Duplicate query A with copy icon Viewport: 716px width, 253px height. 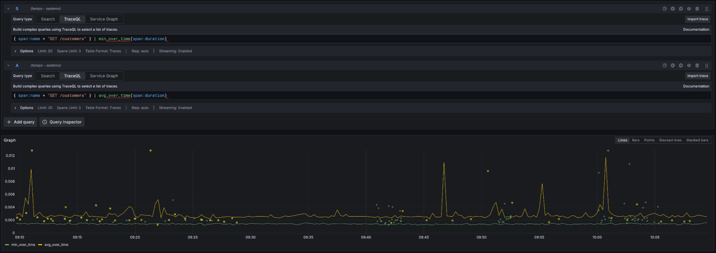(681, 65)
